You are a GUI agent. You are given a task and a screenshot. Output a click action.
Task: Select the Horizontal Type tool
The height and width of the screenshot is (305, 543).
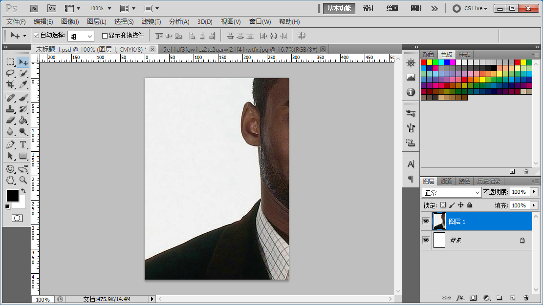click(22, 144)
